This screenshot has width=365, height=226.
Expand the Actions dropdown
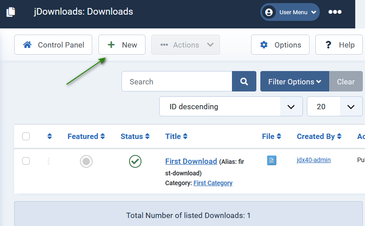click(185, 45)
